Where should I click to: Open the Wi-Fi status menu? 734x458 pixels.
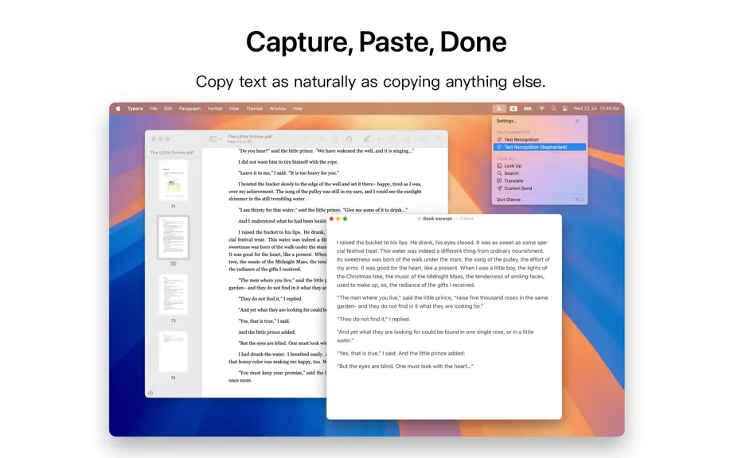point(541,108)
